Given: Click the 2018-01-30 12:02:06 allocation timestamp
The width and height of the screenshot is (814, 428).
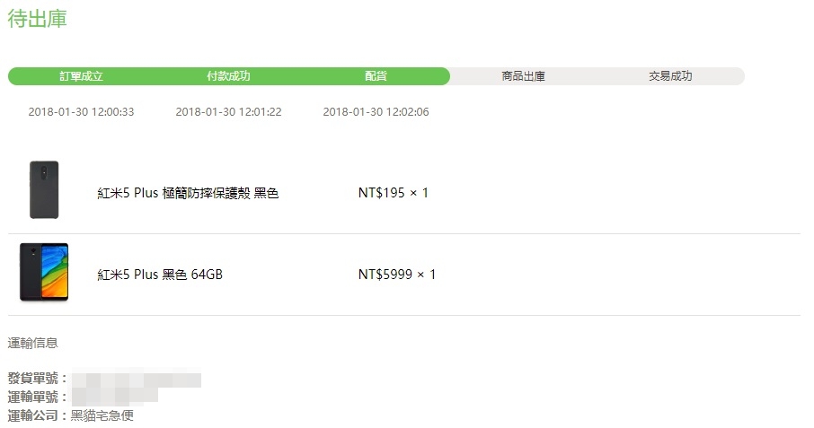Looking at the screenshot, I should [376, 112].
